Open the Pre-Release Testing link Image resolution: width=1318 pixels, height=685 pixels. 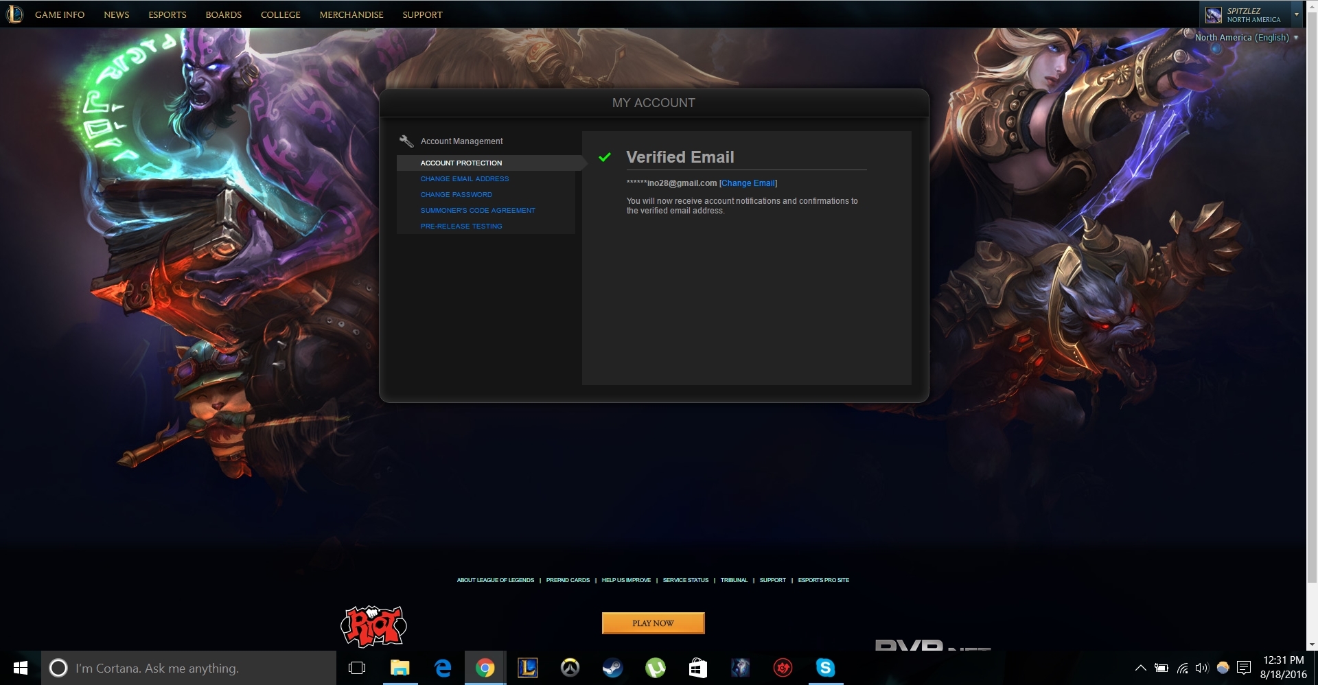(461, 226)
